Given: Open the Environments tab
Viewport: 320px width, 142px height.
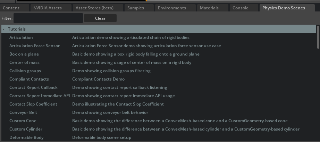Looking at the screenshot, I should pos(175,8).
